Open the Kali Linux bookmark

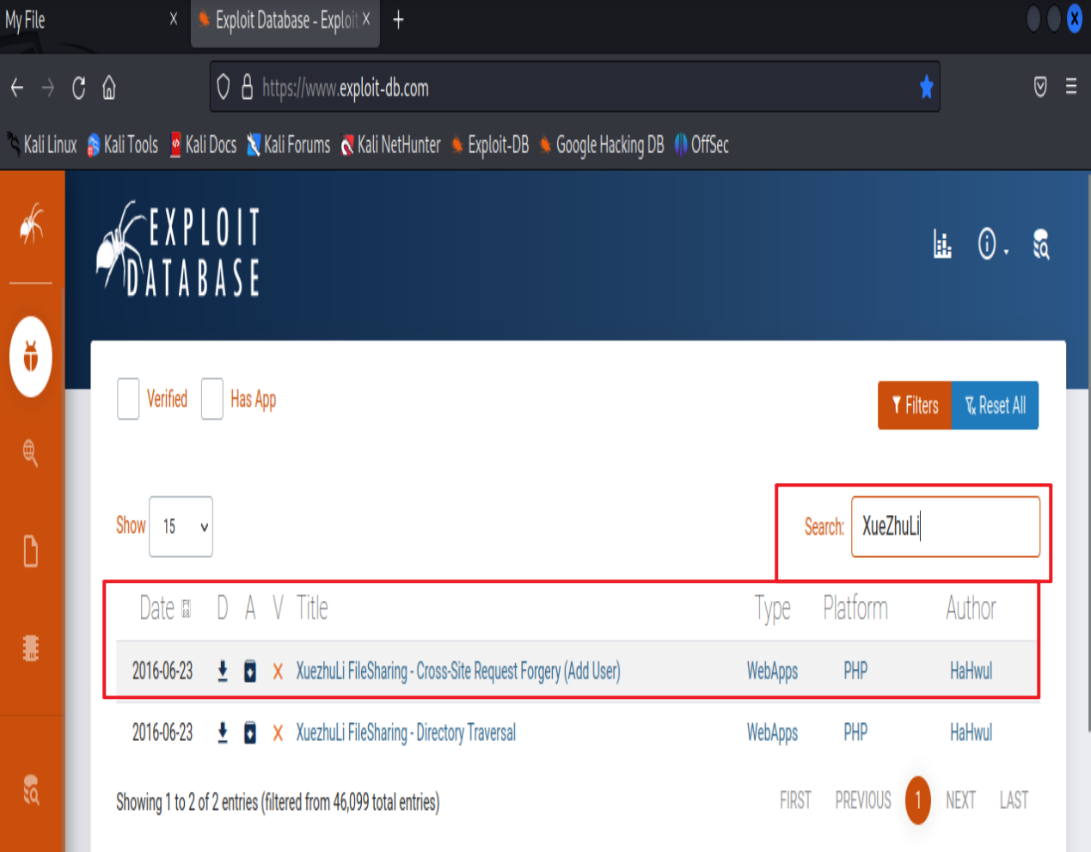point(42,144)
